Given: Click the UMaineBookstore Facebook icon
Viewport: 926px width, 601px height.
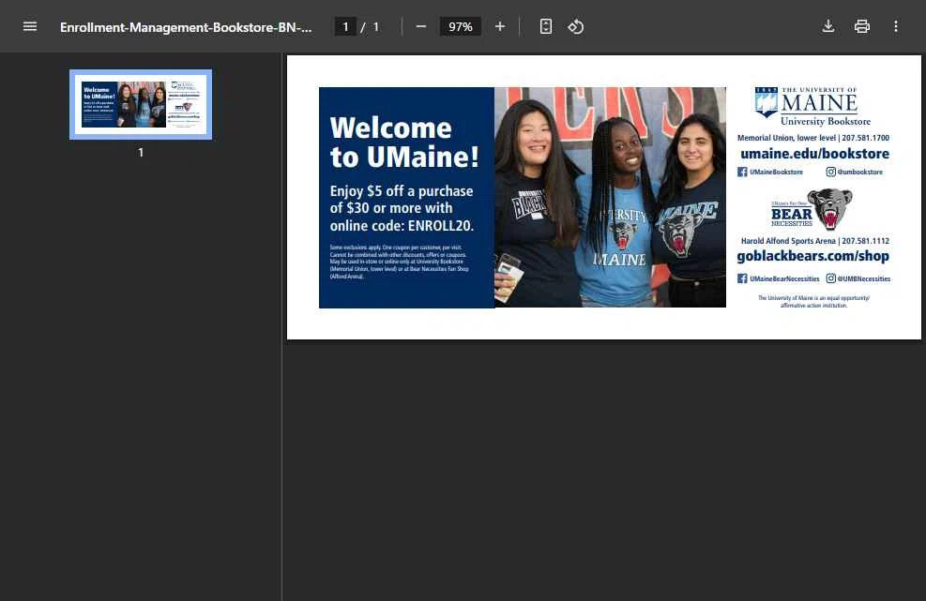Looking at the screenshot, I should (x=742, y=172).
